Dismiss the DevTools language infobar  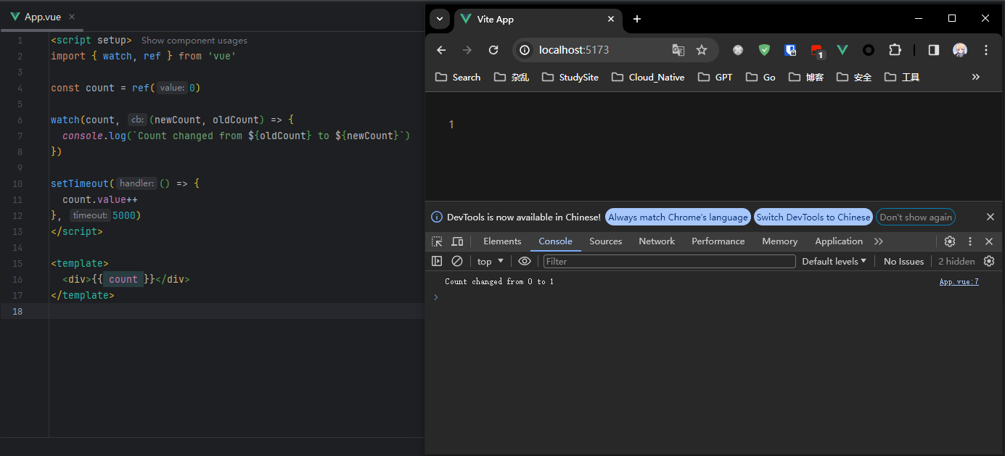coord(990,217)
